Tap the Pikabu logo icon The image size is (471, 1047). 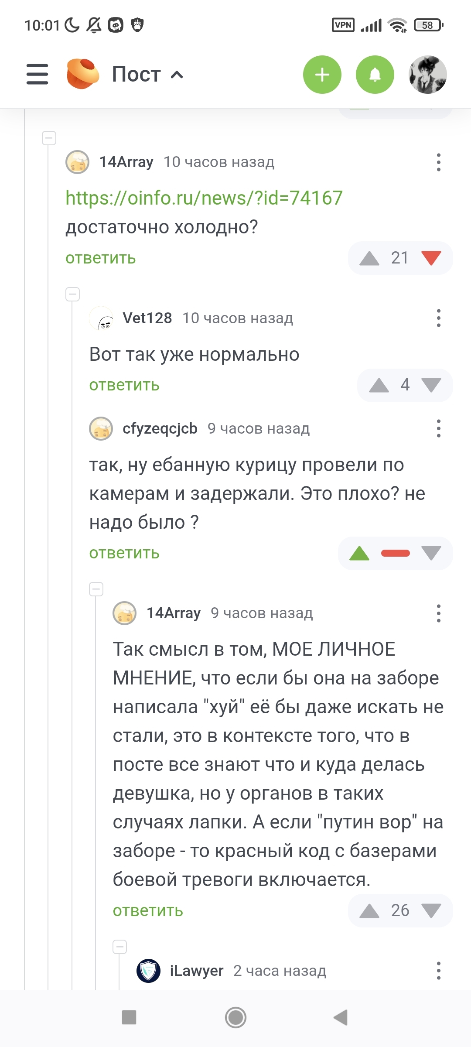click(82, 74)
